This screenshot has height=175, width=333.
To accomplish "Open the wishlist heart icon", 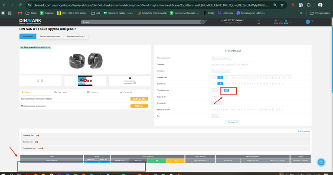I will pos(276,21).
